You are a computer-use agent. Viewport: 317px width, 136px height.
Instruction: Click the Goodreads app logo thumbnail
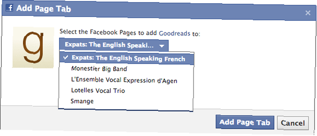(33, 48)
